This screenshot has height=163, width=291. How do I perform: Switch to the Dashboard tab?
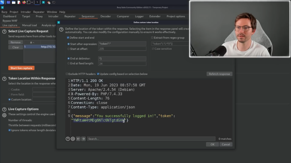pos(10,16)
